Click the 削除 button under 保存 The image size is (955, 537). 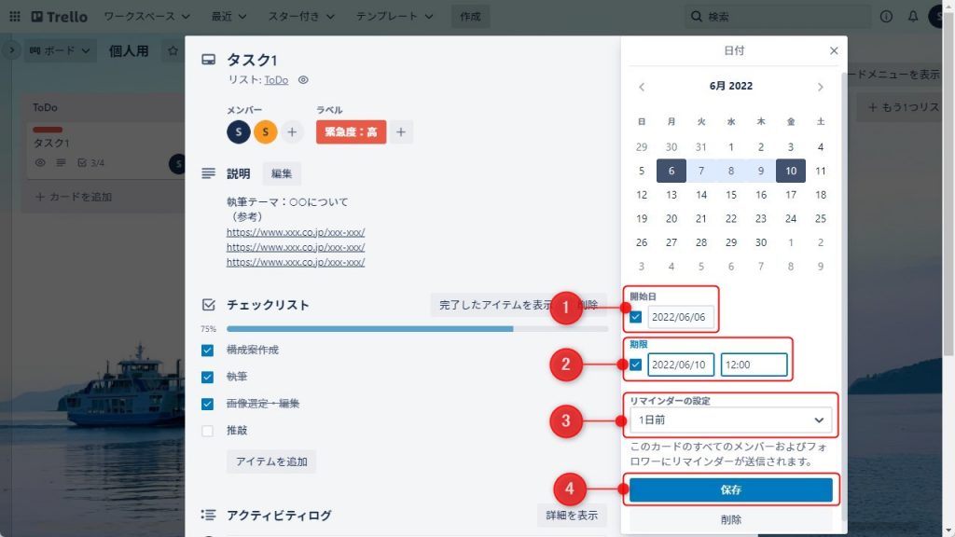pos(731,519)
